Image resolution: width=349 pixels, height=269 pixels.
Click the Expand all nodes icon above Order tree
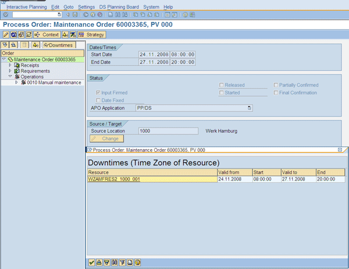(5, 45)
